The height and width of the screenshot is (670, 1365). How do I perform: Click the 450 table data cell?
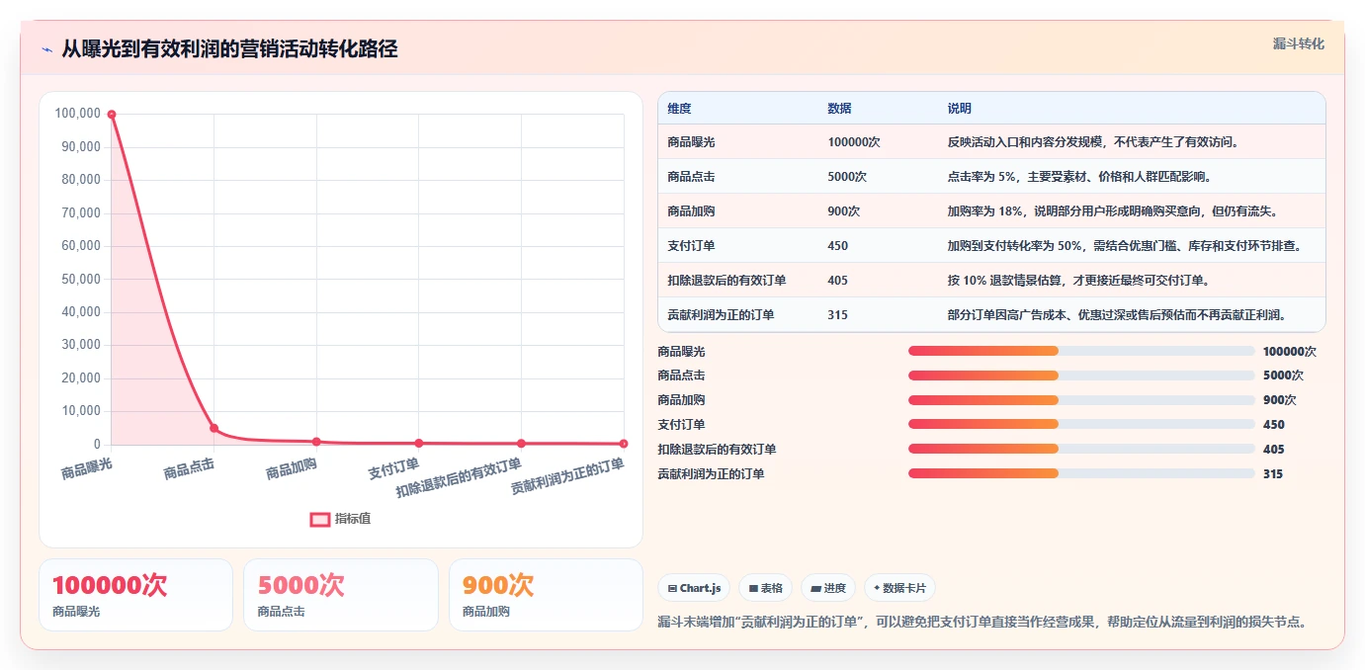tap(878, 246)
